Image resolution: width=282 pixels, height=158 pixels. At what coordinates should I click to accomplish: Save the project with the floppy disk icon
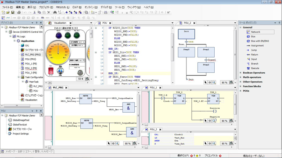pos(13,13)
